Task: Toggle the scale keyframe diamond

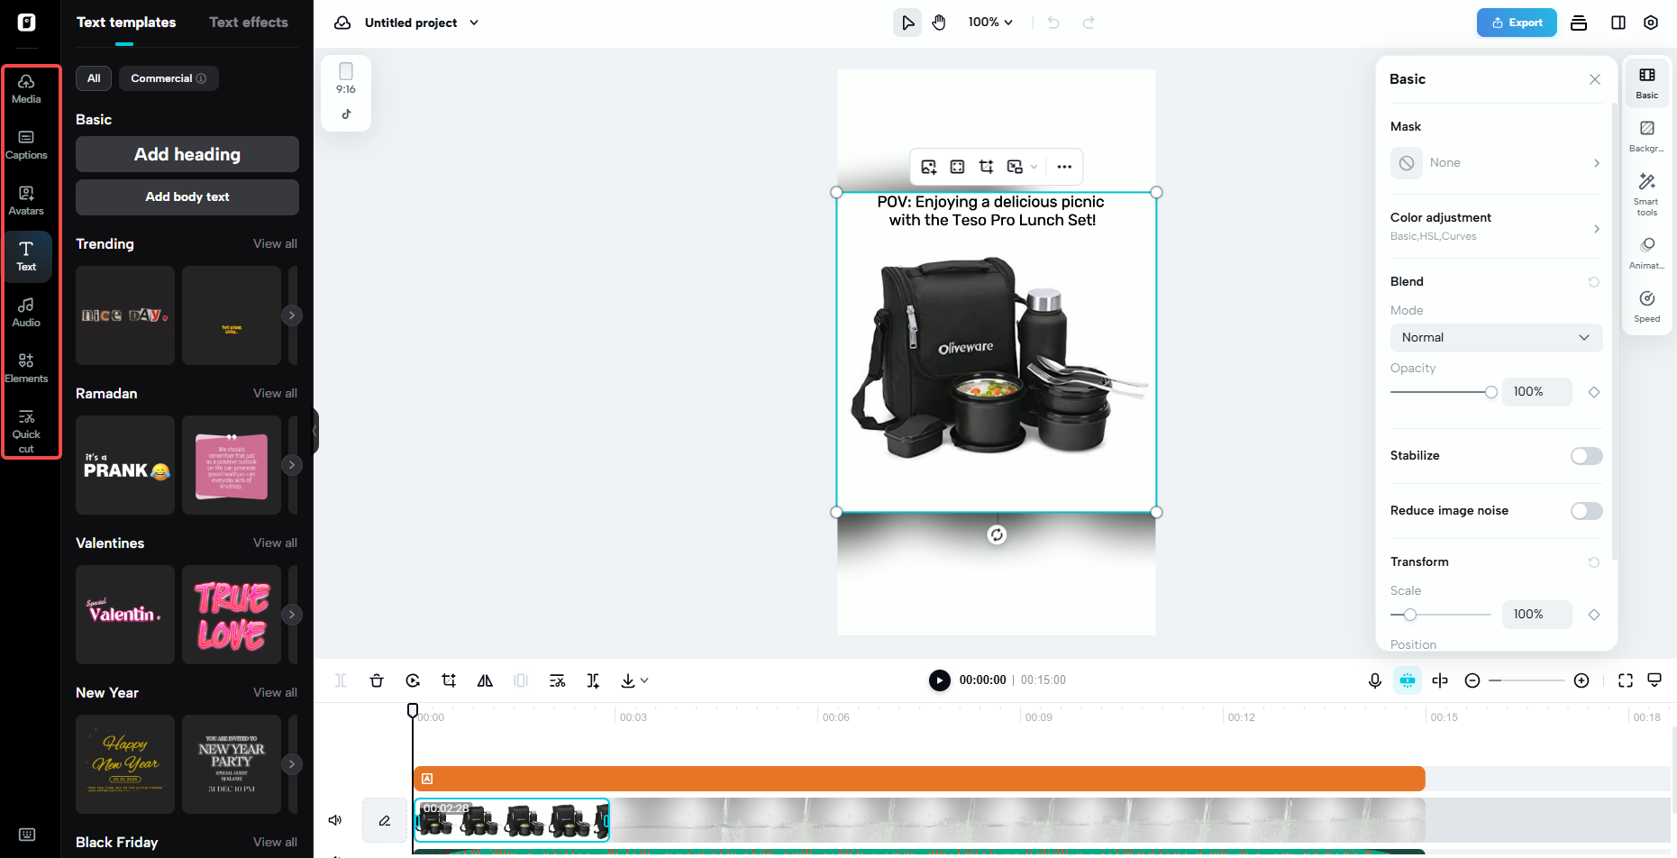Action: point(1594,615)
